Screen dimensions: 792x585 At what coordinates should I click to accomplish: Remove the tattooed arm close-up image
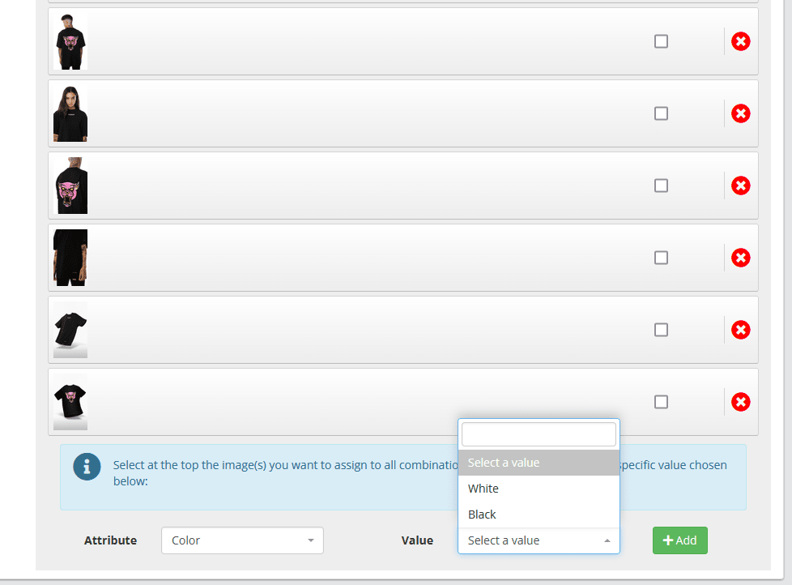(x=740, y=258)
